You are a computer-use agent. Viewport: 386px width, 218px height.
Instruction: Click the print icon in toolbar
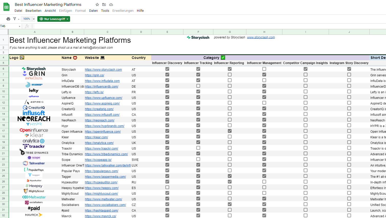[8, 19]
